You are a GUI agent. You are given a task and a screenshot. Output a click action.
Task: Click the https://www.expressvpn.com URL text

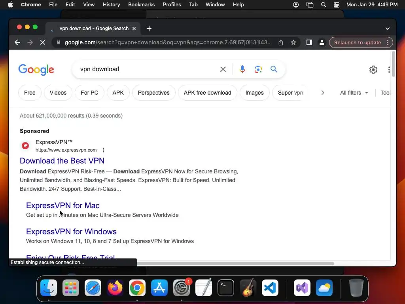pyautogui.click(x=66, y=150)
